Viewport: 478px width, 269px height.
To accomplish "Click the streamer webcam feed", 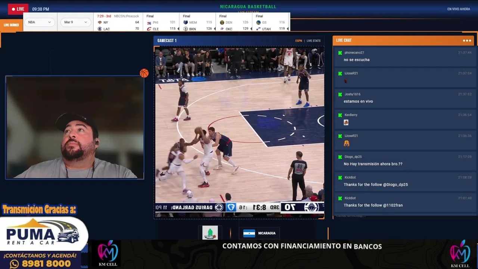I will click(x=75, y=127).
